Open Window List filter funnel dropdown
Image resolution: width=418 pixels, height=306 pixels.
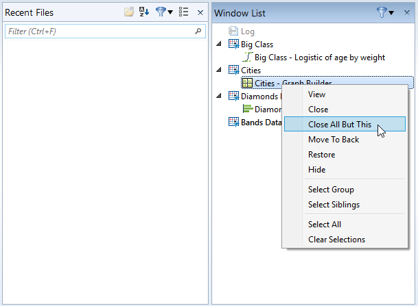(x=385, y=12)
